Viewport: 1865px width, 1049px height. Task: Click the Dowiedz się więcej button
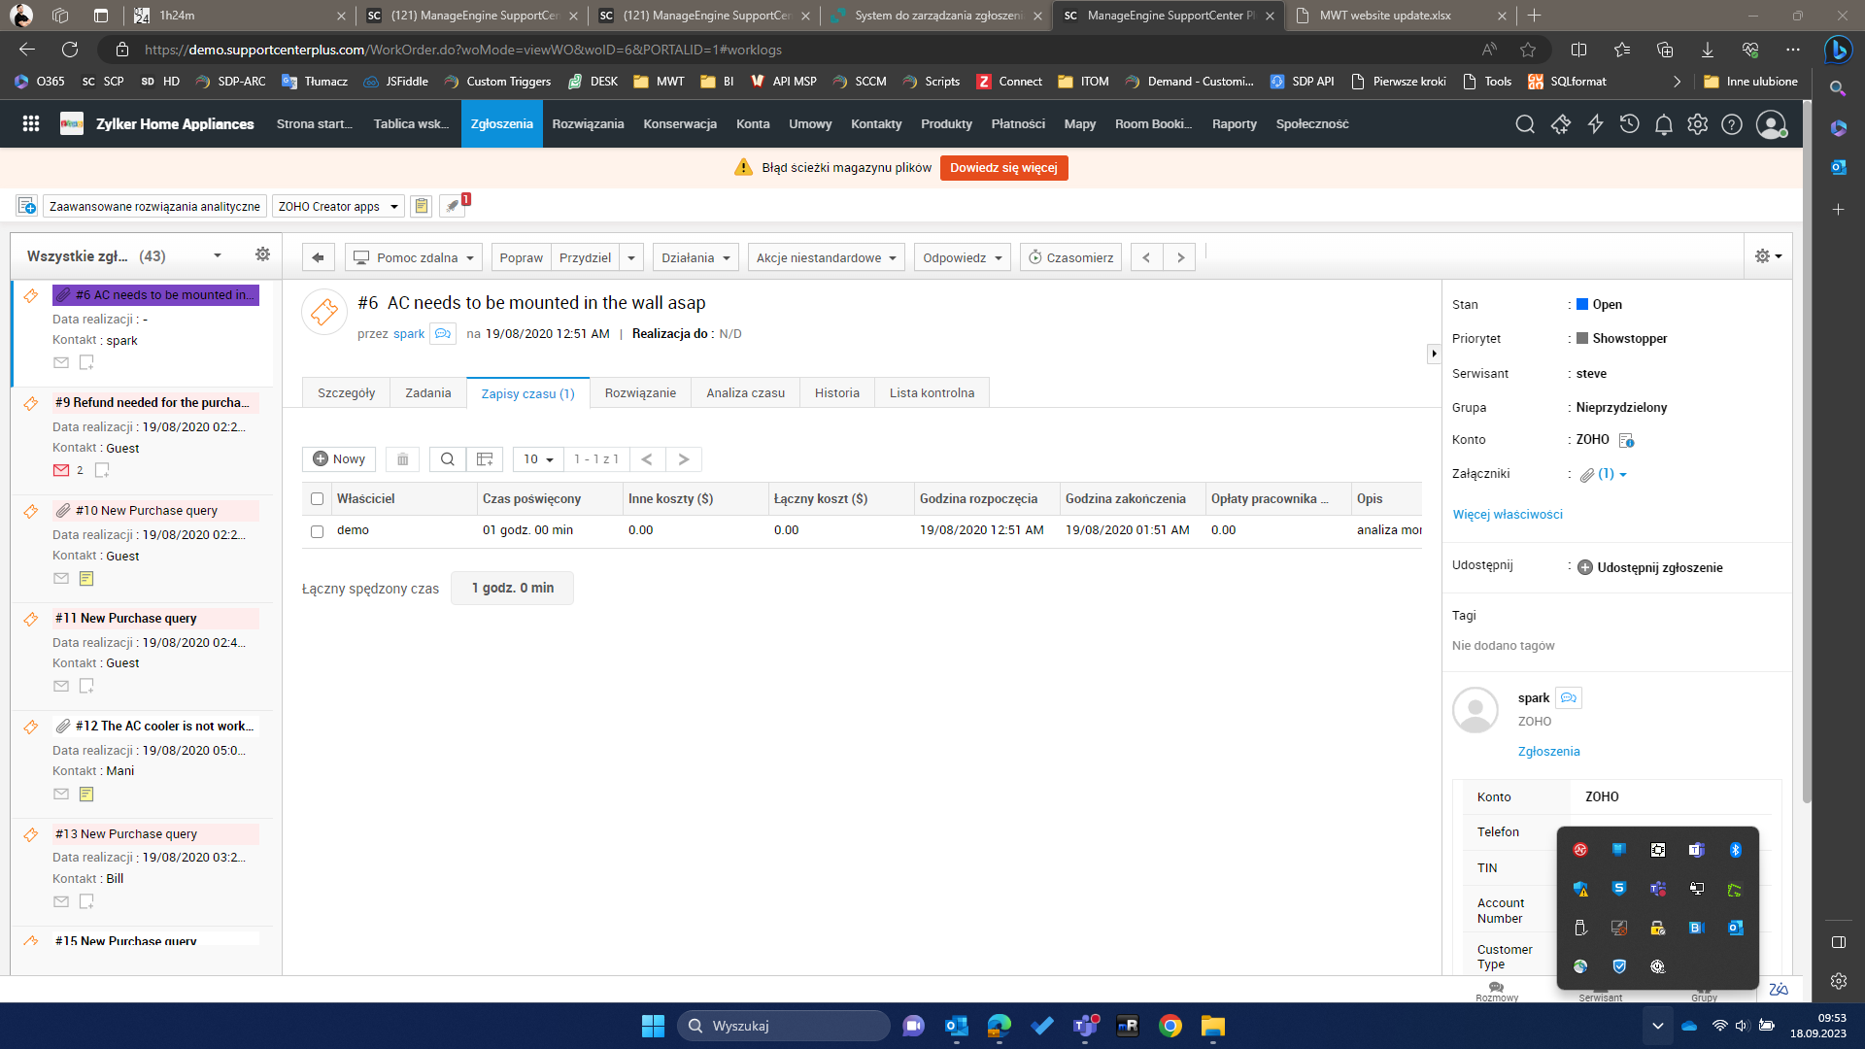pos(1003,167)
